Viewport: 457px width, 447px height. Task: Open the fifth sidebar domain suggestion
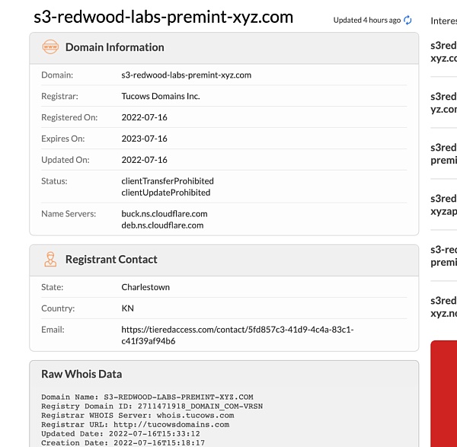(444, 256)
